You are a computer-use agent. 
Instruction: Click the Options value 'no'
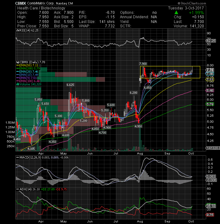[155, 13]
